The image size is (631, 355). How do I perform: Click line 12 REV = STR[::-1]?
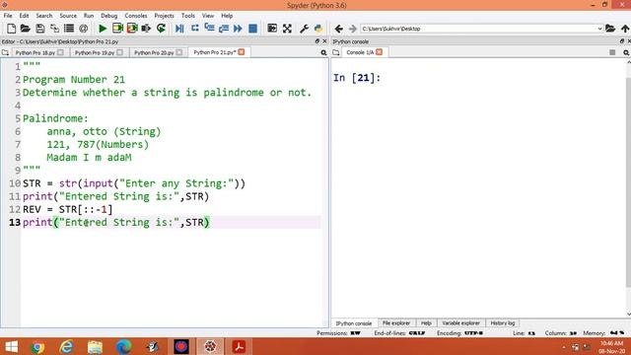tap(68, 209)
